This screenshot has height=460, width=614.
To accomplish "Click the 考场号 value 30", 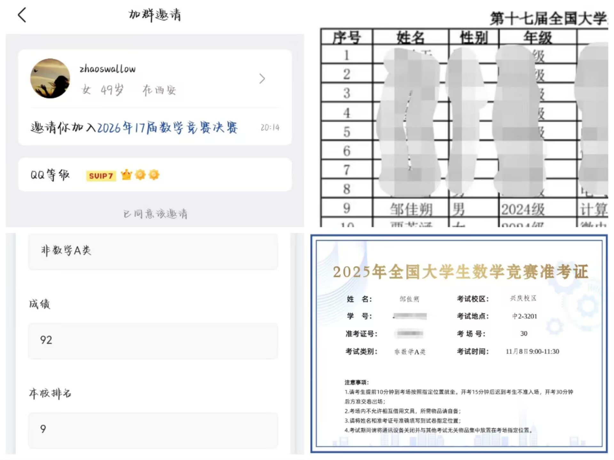I will pyautogui.click(x=524, y=333).
